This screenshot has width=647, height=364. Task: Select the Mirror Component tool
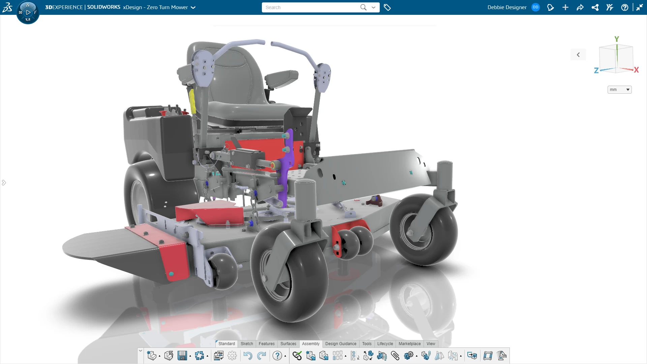click(439, 356)
